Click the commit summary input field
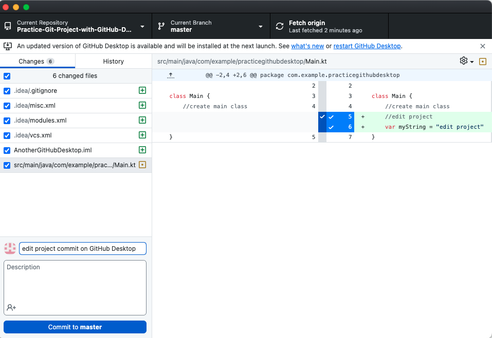The image size is (492, 338). (83, 248)
